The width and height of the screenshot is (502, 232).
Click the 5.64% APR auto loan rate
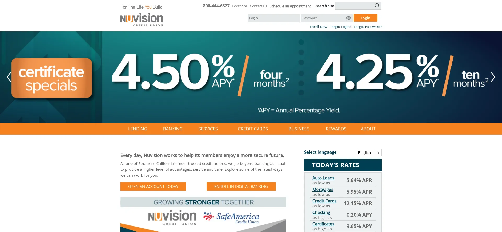(x=359, y=180)
